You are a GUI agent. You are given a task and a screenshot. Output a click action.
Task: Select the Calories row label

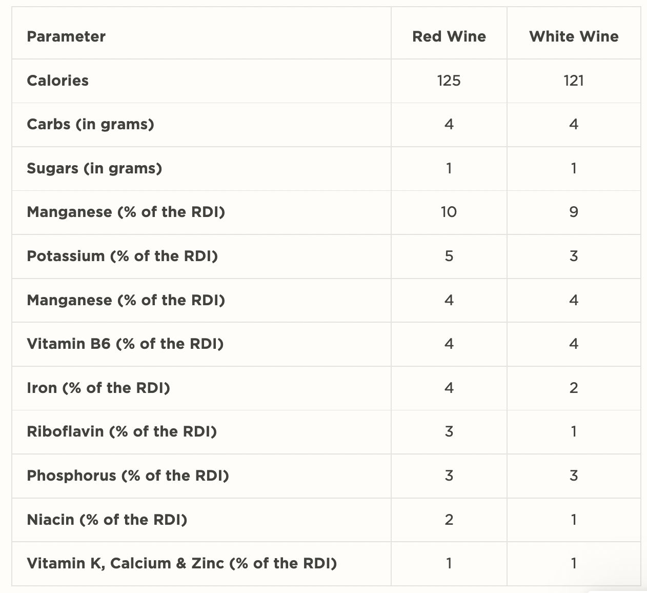(x=57, y=81)
